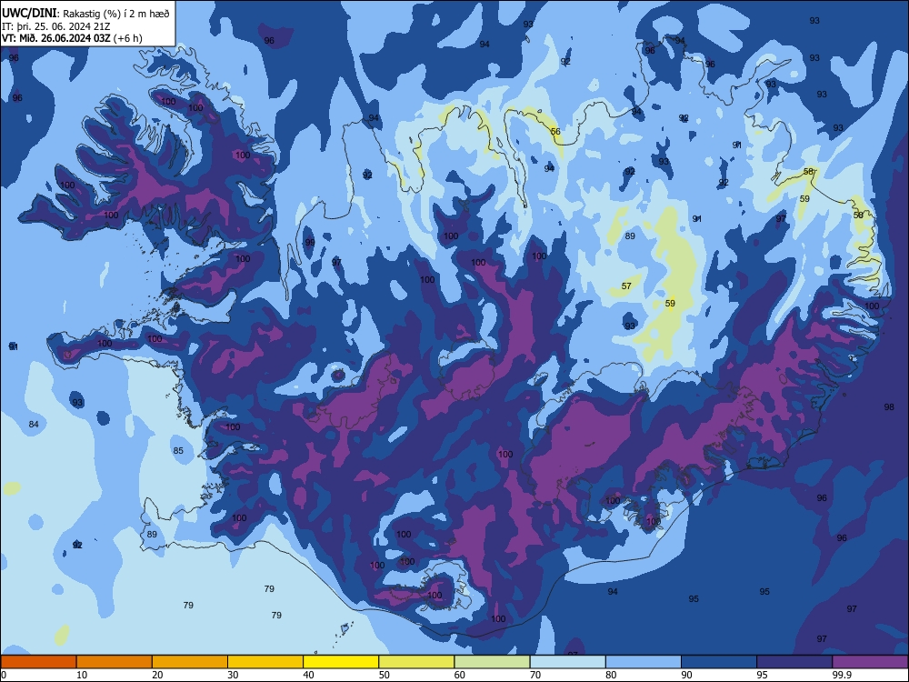909x682 pixels.
Task: Click the title text 'UWC/DINI: Rakastig (%) í 2 m hæð'
Action: (x=85, y=13)
